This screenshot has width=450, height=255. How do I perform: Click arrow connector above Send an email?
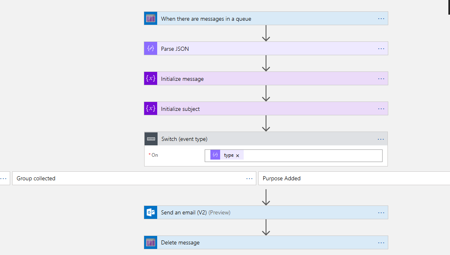[x=266, y=197]
